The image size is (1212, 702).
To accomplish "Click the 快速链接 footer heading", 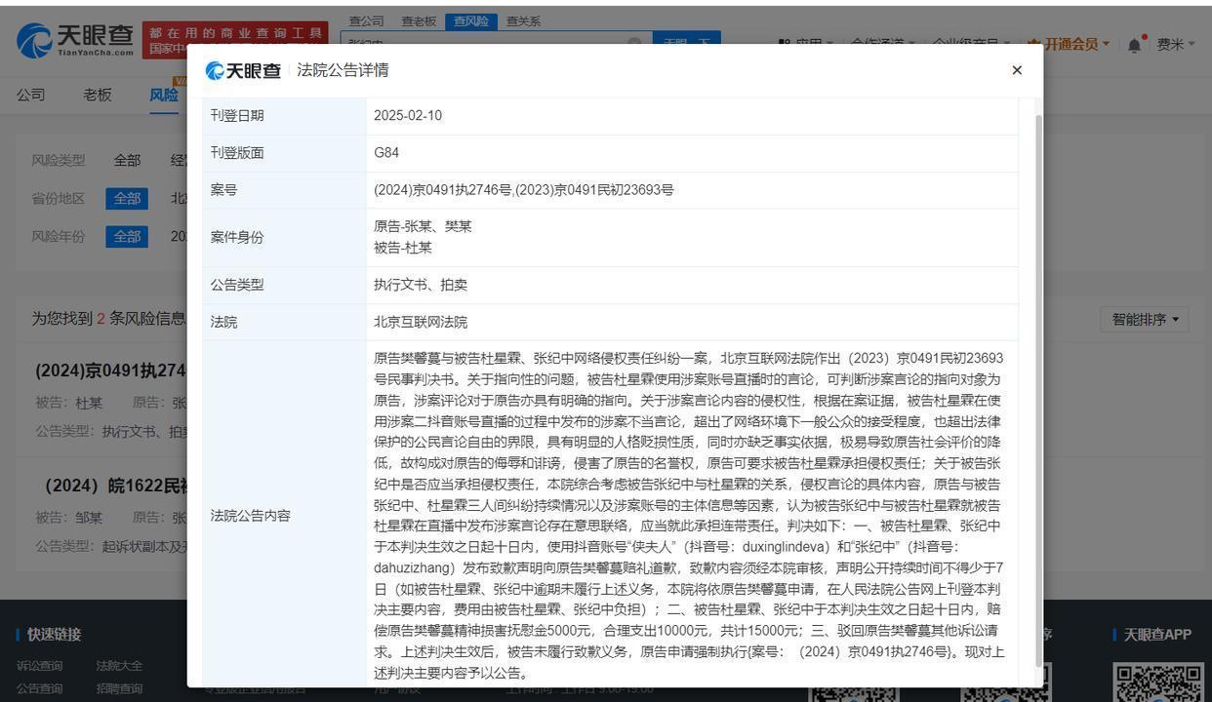I will tap(54, 634).
